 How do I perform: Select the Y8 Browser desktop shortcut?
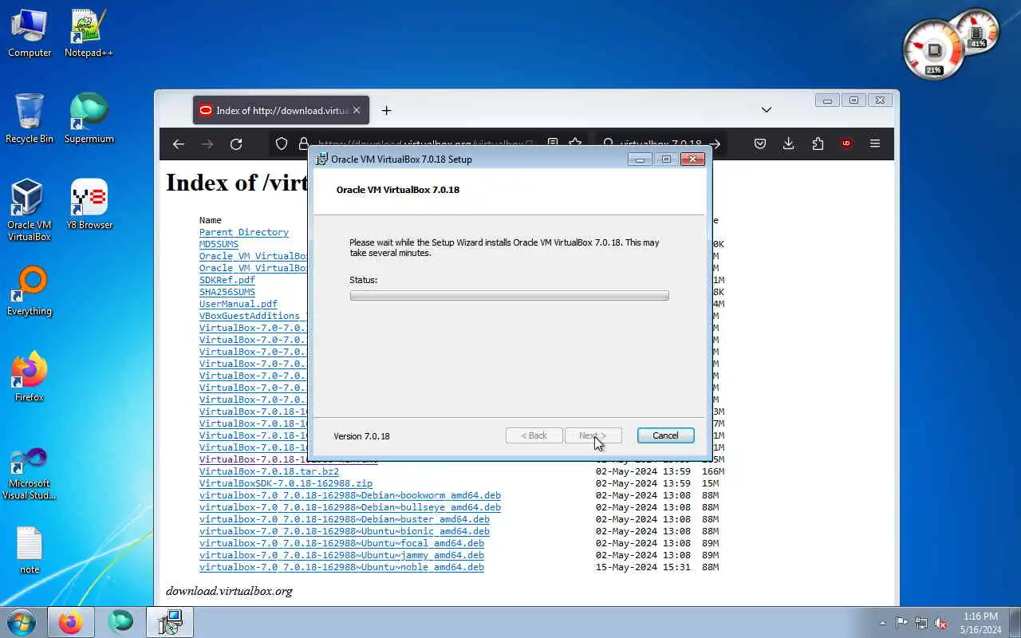[x=89, y=205]
